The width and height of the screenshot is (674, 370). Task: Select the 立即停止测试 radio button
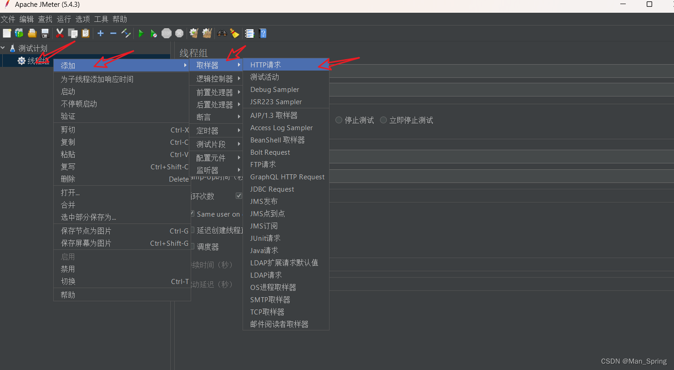(x=383, y=120)
